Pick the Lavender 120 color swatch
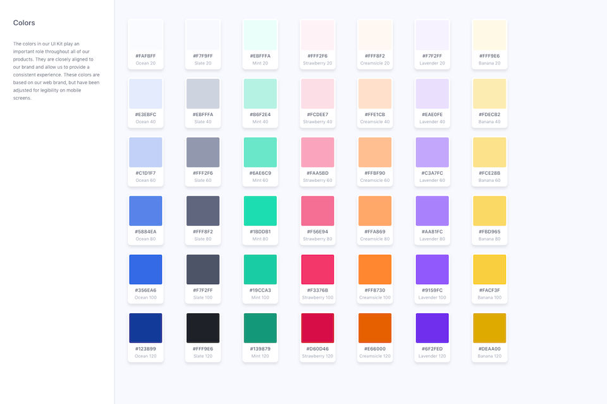Screen dimensions: 607x404 coord(432,328)
